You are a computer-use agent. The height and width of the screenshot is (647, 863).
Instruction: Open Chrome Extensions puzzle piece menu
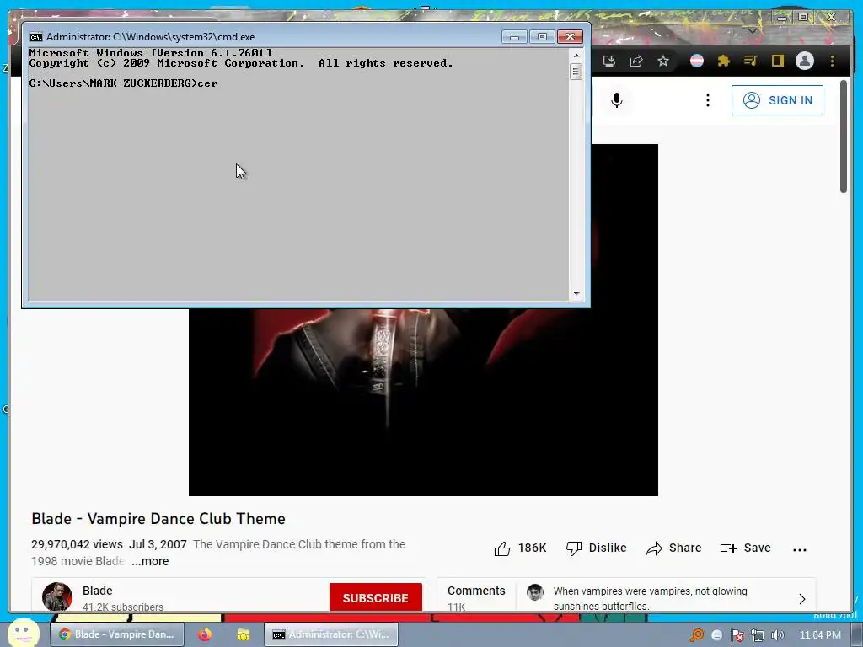(x=724, y=61)
